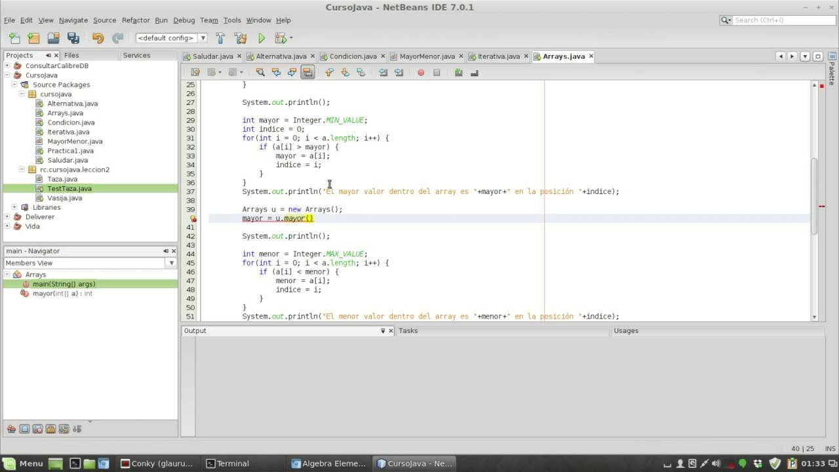Click the Shift Line Left icon
The height and width of the screenshot is (472, 839).
point(383,72)
